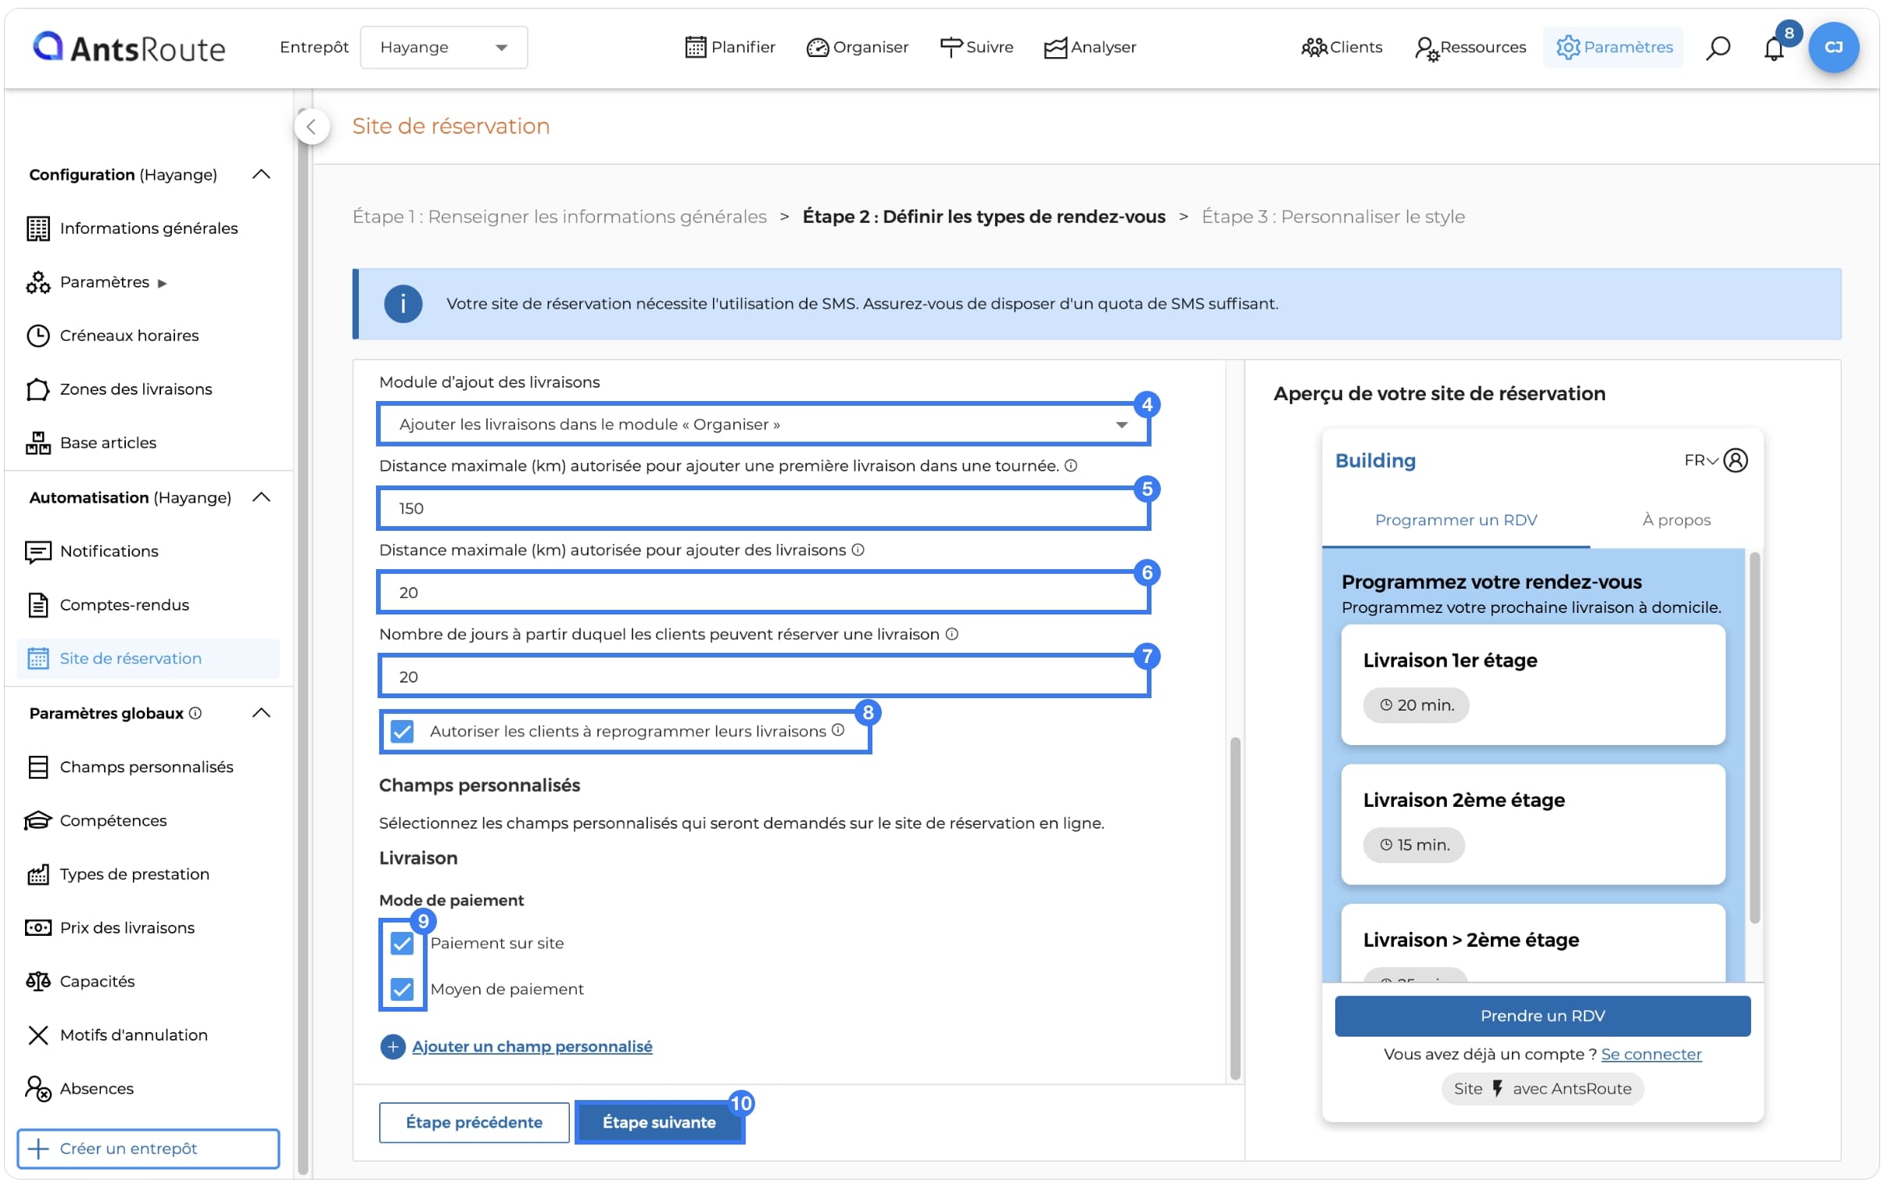Select the Livraison 2ème étage card

(1533, 825)
